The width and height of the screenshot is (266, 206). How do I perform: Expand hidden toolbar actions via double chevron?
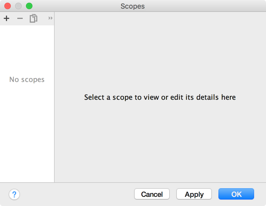point(50,18)
